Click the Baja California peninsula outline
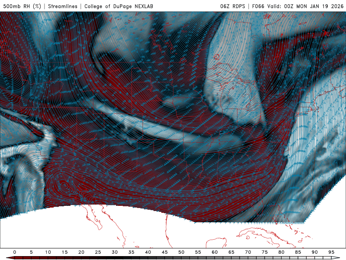Viewport: 346px width, 260px height. click(x=94, y=217)
